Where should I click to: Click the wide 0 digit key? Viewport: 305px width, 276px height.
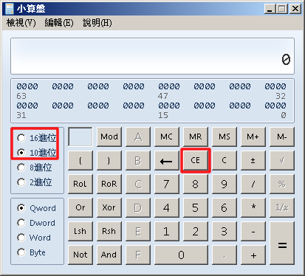[x=181, y=255]
